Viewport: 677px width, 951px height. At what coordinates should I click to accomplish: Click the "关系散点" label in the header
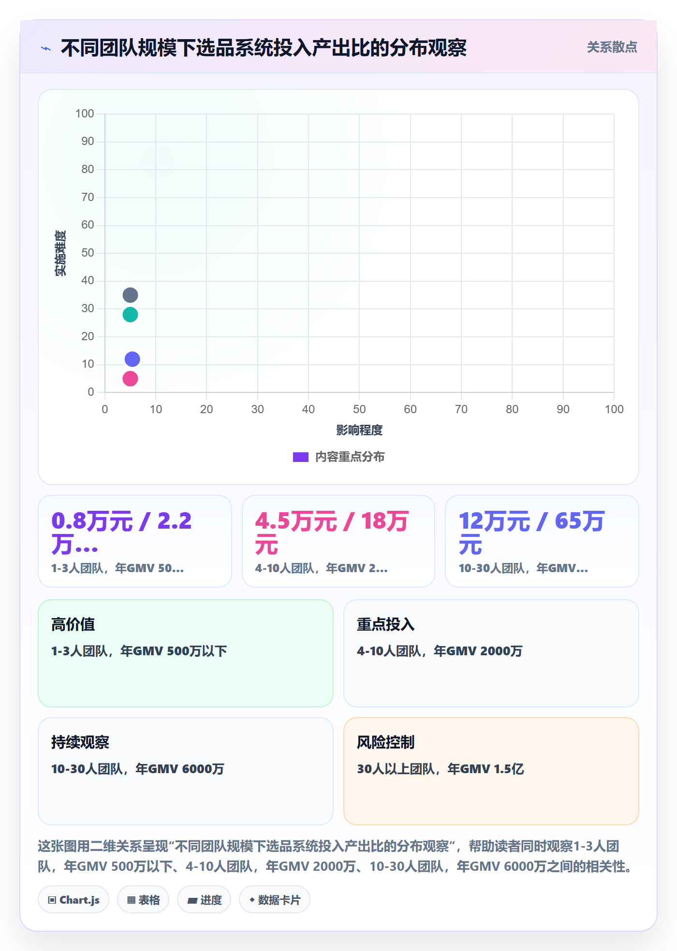612,47
